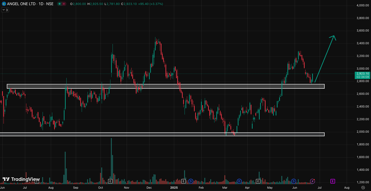
Task: Click the Oct label on the time axis
Action: click(100, 187)
